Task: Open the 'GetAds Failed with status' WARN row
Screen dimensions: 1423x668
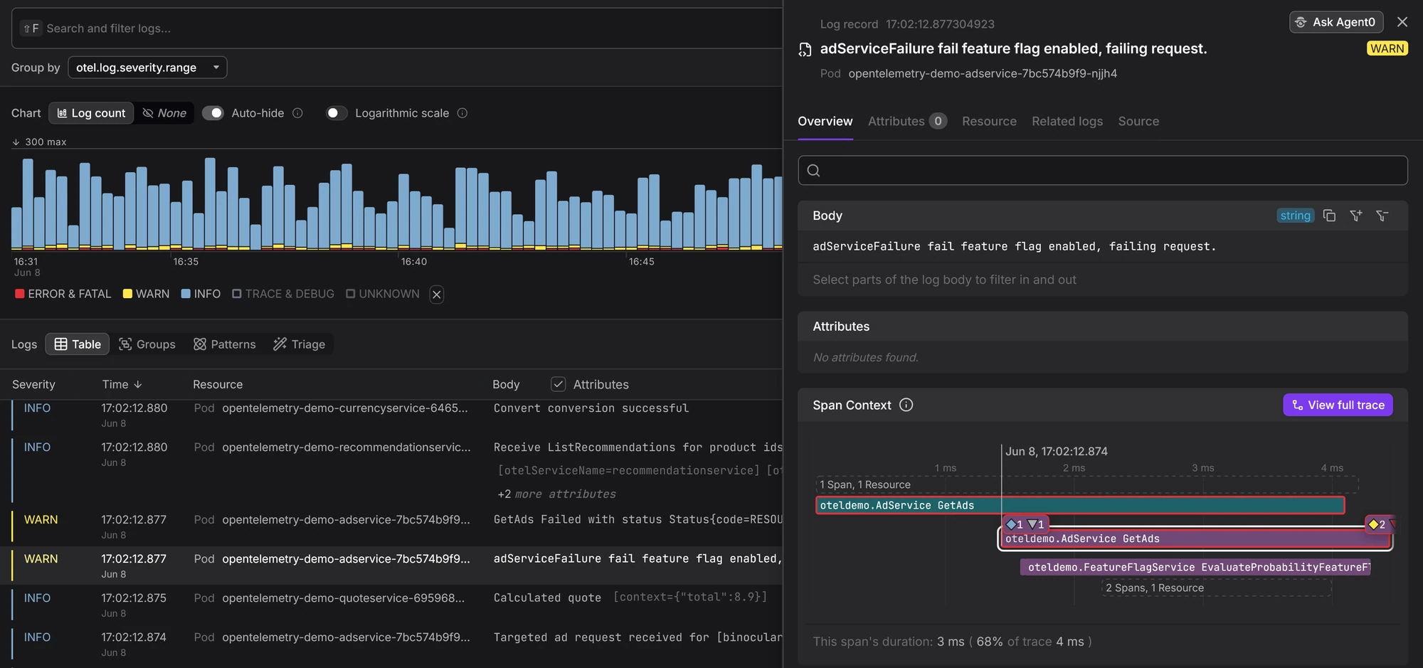Action: tap(391, 526)
